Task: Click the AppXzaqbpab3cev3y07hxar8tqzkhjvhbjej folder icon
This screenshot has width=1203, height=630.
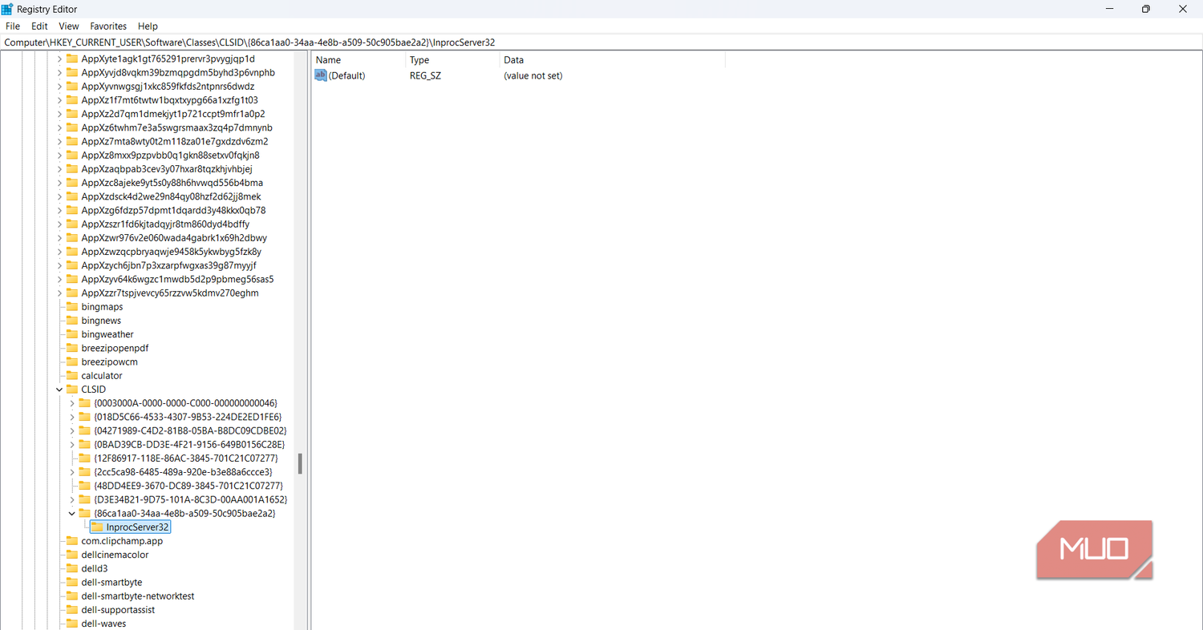Action: (x=72, y=169)
